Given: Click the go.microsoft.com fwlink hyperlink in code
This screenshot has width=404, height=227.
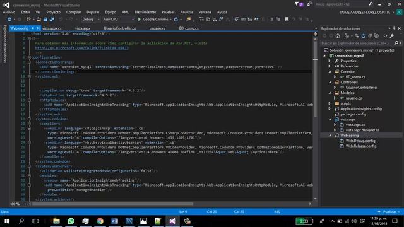Looking at the screenshot, I should 81,48.
